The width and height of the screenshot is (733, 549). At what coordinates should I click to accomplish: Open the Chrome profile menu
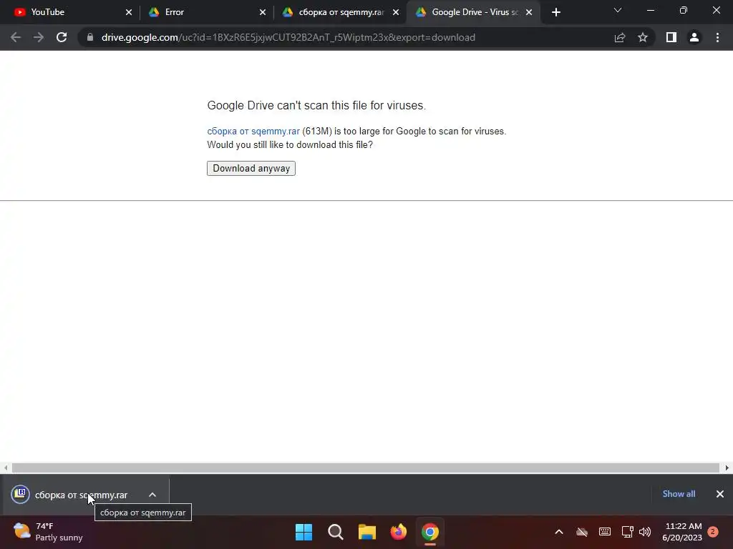tap(694, 37)
